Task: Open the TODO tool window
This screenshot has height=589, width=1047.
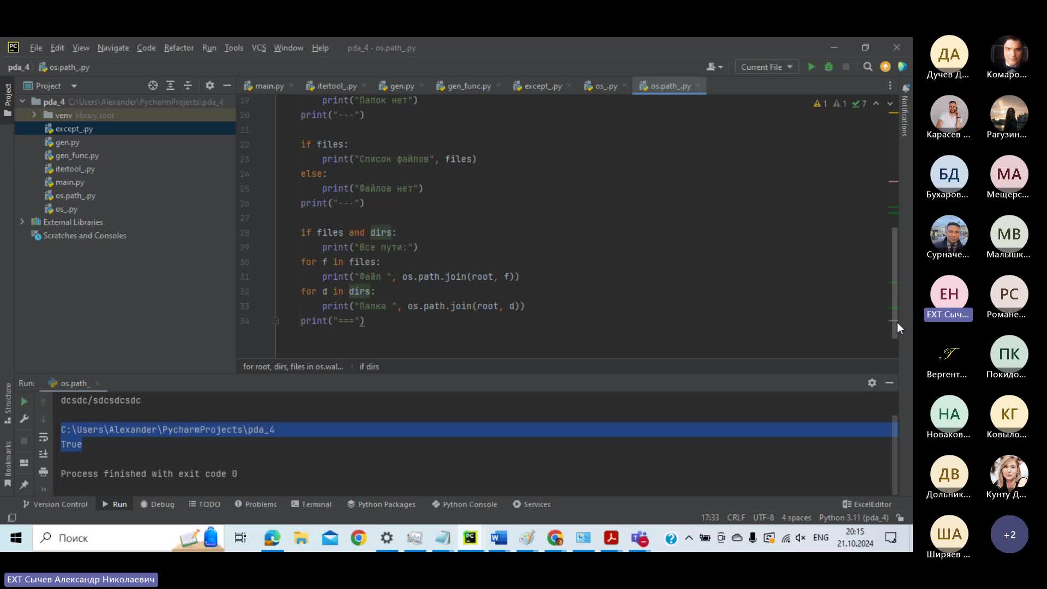Action: point(204,504)
